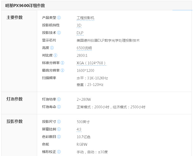Click the 3D feature link
The width and height of the screenshot is (193, 156).
pyautogui.click(x=79, y=25)
